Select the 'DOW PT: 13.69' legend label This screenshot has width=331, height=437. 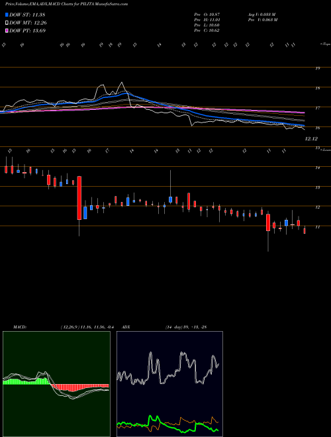coord(27,30)
